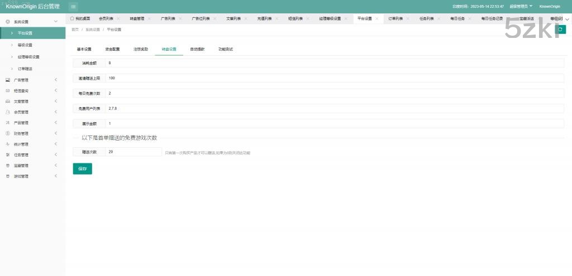Viewport: 572px width, 276px height.
Task: Click the 免费用户列表 input field
Action: point(334,108)
